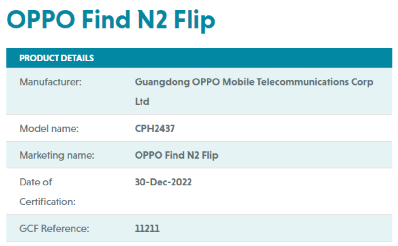Click the Manufacturer label

50,82
